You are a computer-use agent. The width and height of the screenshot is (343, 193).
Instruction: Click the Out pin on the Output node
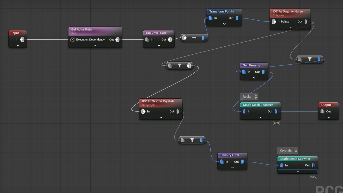(322, 112)
